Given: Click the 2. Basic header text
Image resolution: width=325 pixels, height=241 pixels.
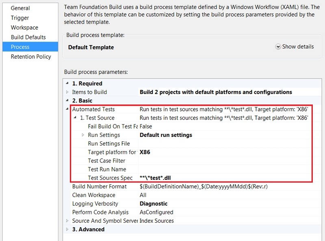Looking at the screenshot, I should tap(82, 101).
